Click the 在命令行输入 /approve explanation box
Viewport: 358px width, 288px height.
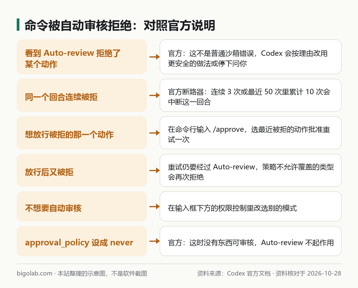pos(251,133)
